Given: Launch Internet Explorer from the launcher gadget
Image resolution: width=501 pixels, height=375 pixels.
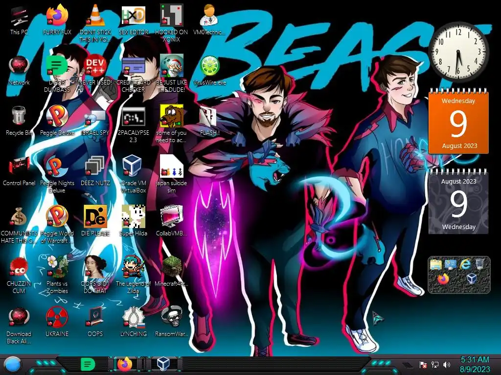Looking at the screenshot, I should [465, 264].
